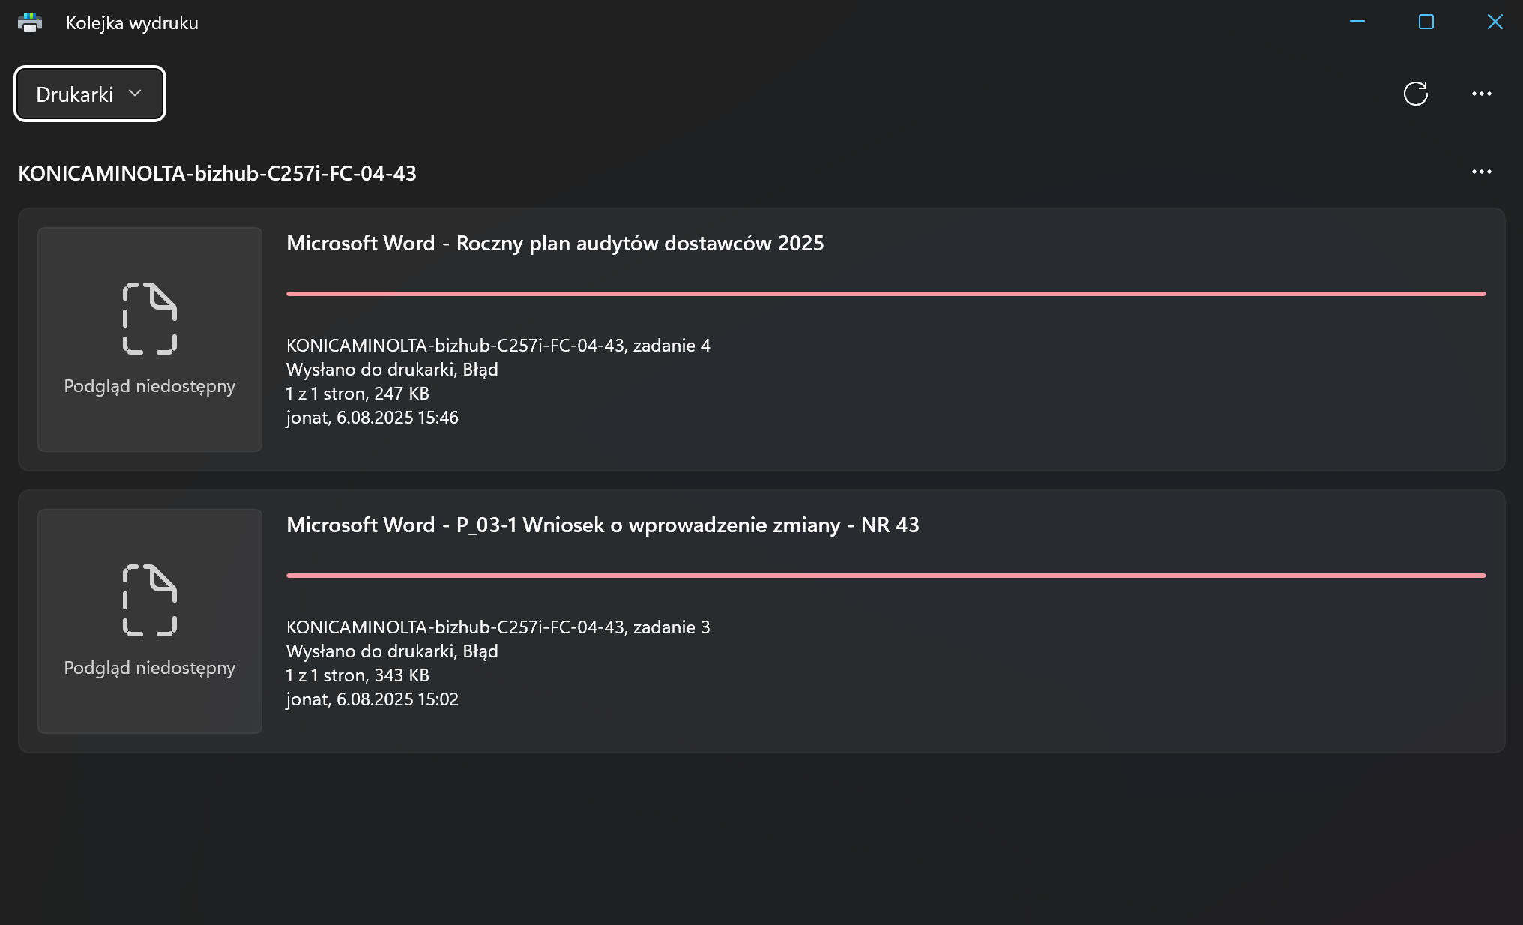Click 'Podgląd niedostępny' thumbnail of second job
Screen dimensions: 1523x925
click(150, 621)
